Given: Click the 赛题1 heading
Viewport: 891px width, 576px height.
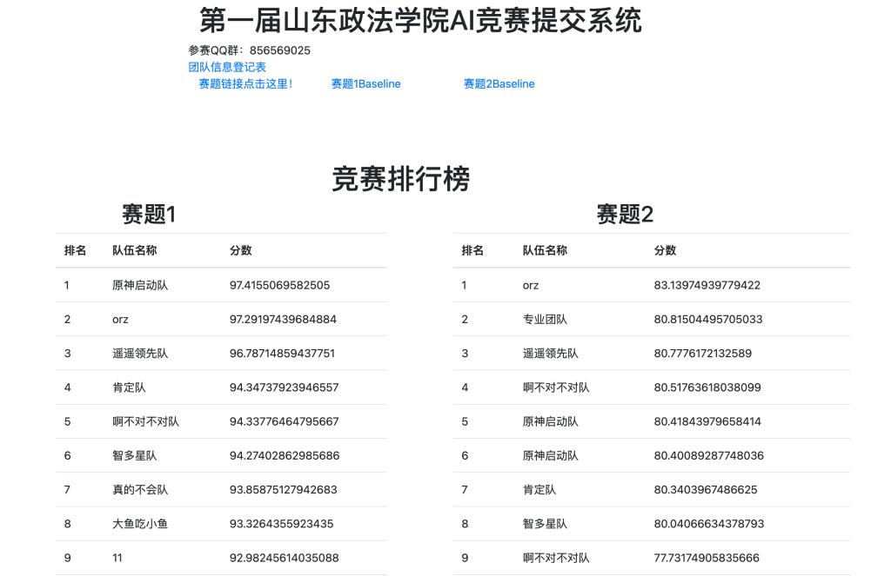Looking at the screenshot, I should tap(149, 215).
